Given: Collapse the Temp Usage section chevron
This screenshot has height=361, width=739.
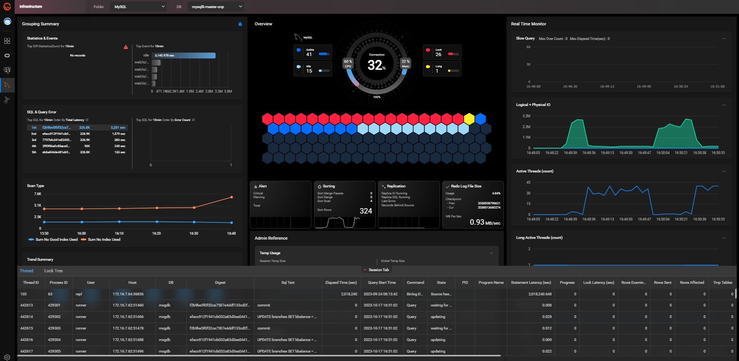Looking at the screenshot, I should click(492, 253).
